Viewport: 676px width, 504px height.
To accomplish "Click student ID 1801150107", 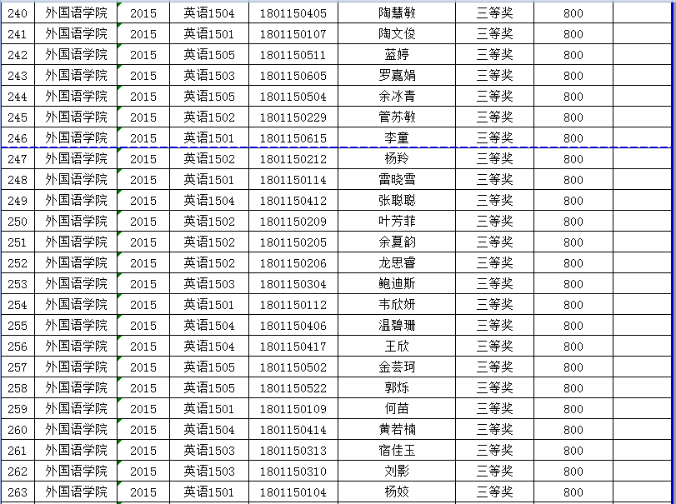I will tap(293, 34).
